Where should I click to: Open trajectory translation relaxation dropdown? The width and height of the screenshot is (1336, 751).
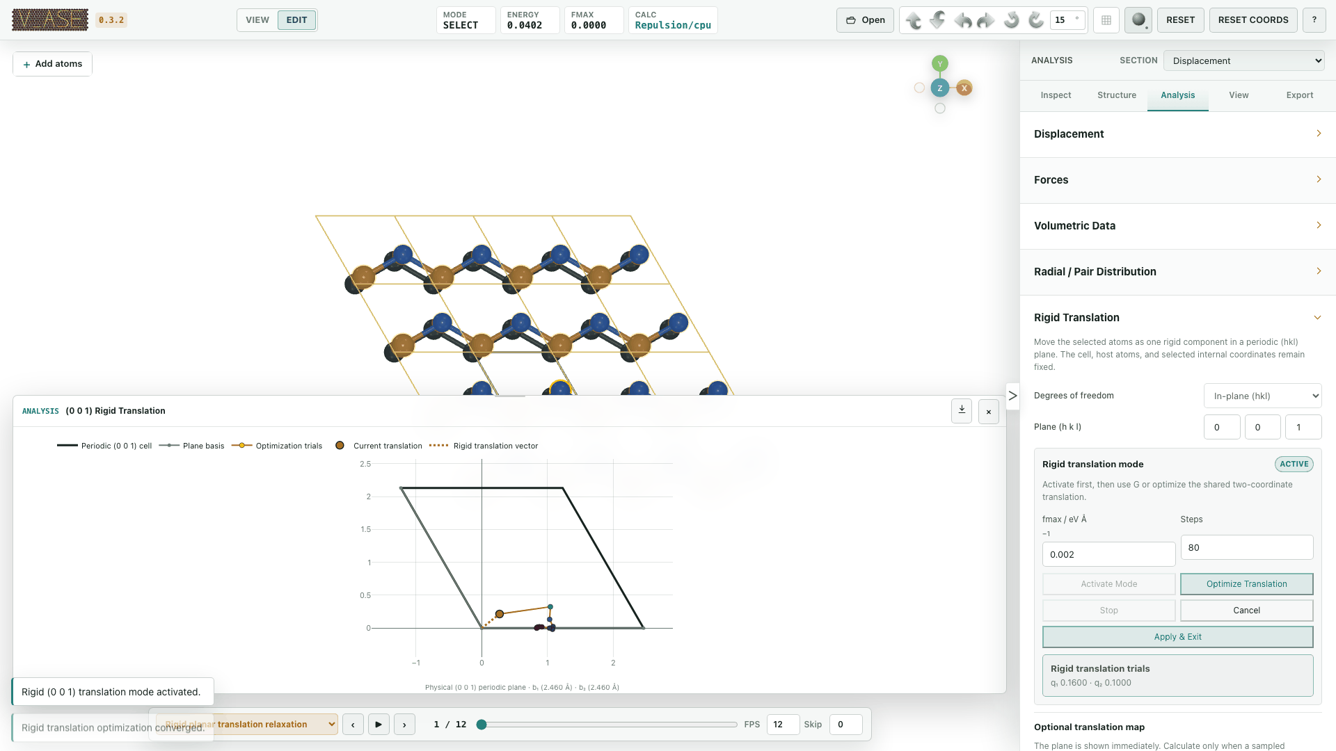tap(247, 725)
